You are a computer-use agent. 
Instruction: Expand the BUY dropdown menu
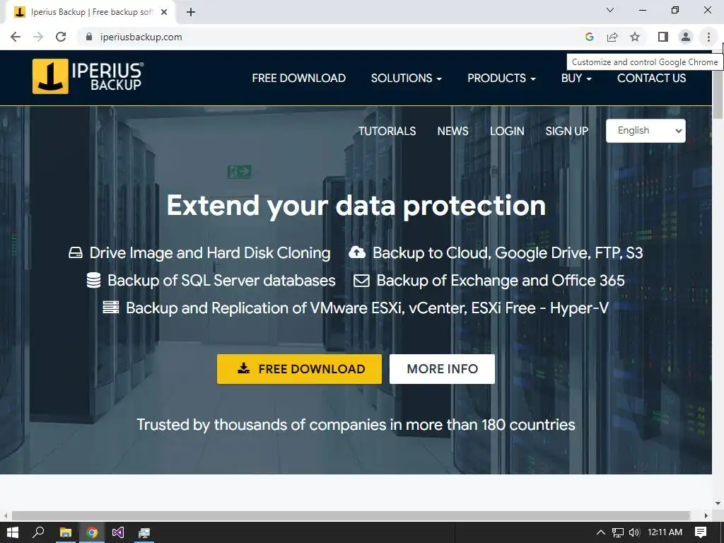pyautogui.click(x=576, y=78)
